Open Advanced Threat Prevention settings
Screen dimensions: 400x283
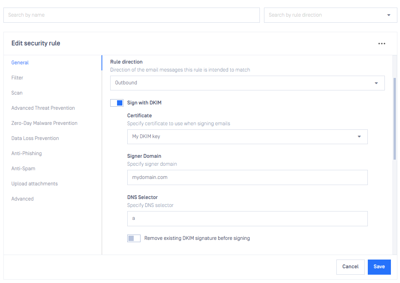click(43, 108)
